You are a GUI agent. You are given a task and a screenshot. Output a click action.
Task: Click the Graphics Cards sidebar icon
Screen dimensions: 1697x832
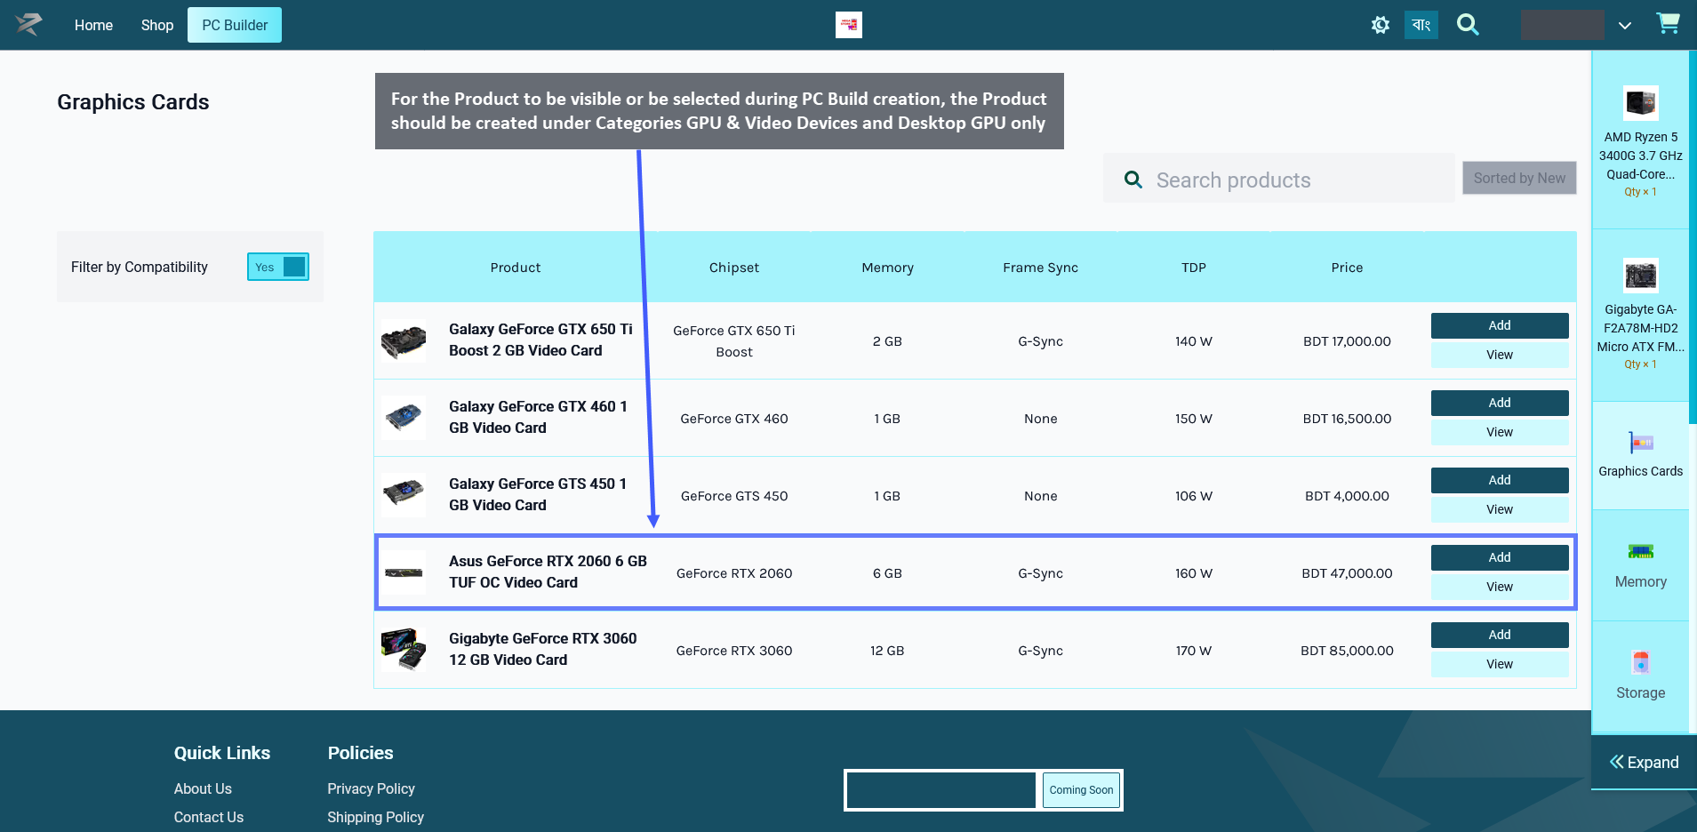[x=1640, y=442]
